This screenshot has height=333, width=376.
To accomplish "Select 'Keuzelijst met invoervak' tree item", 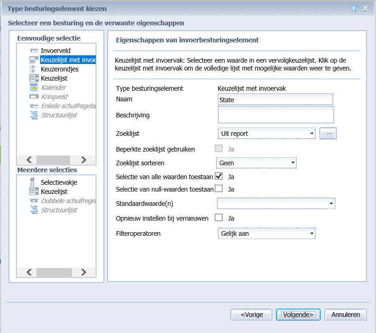I will pyautogui.click(x=68, y=60).
